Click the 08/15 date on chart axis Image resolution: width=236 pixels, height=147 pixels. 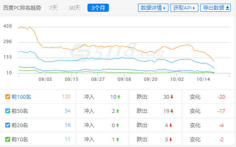(72, 79)
